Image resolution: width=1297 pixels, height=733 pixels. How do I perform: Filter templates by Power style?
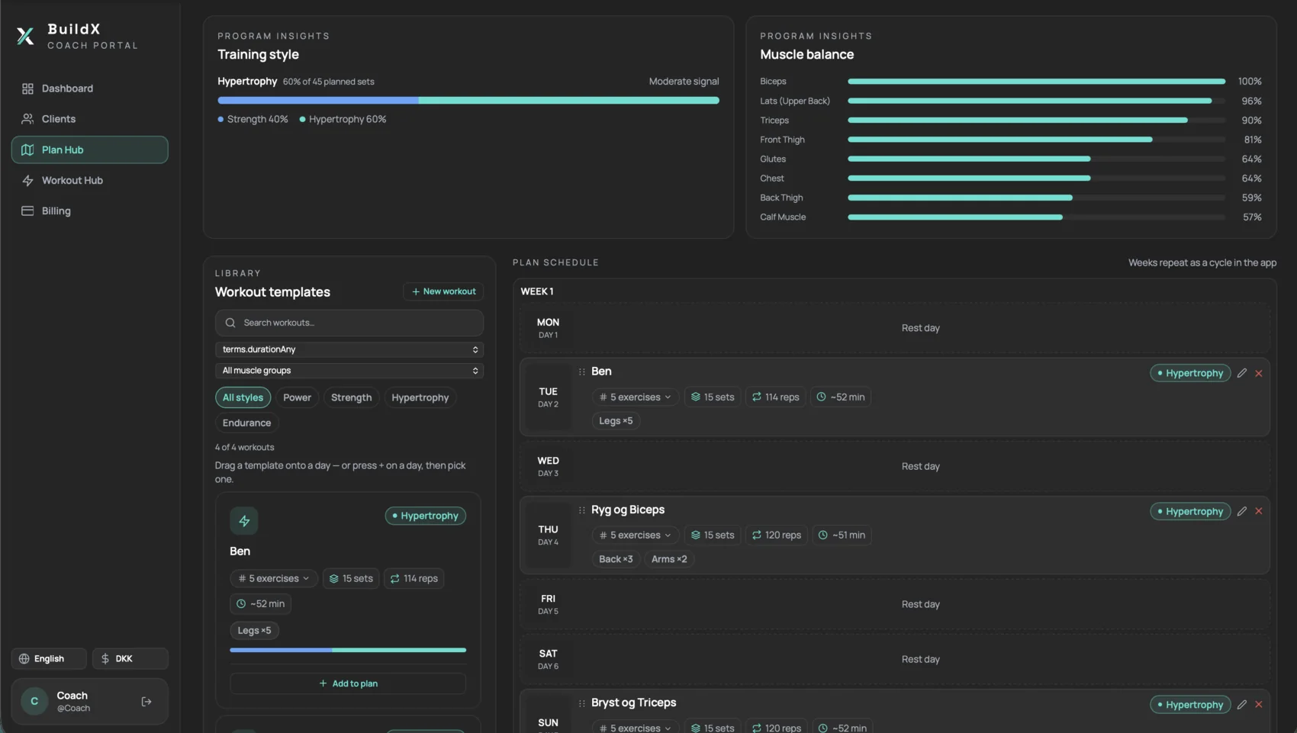[297, 397]
